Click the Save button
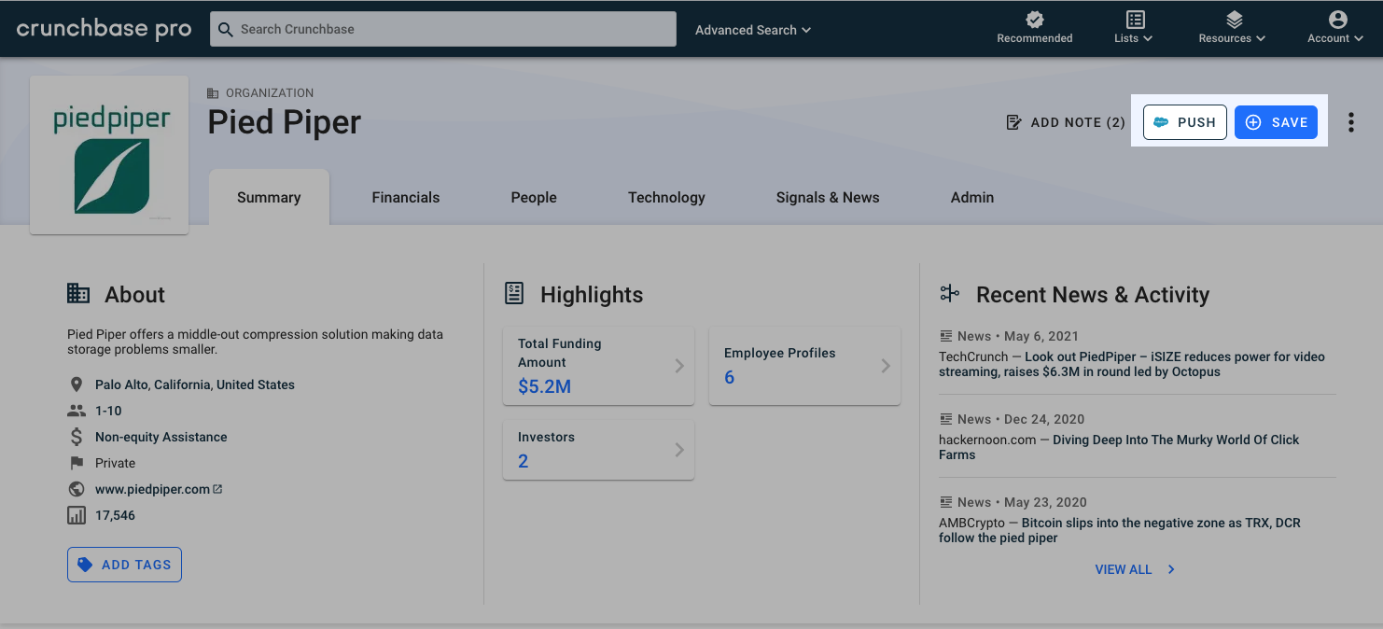 pyautogui.click(x=1276, y=121)
